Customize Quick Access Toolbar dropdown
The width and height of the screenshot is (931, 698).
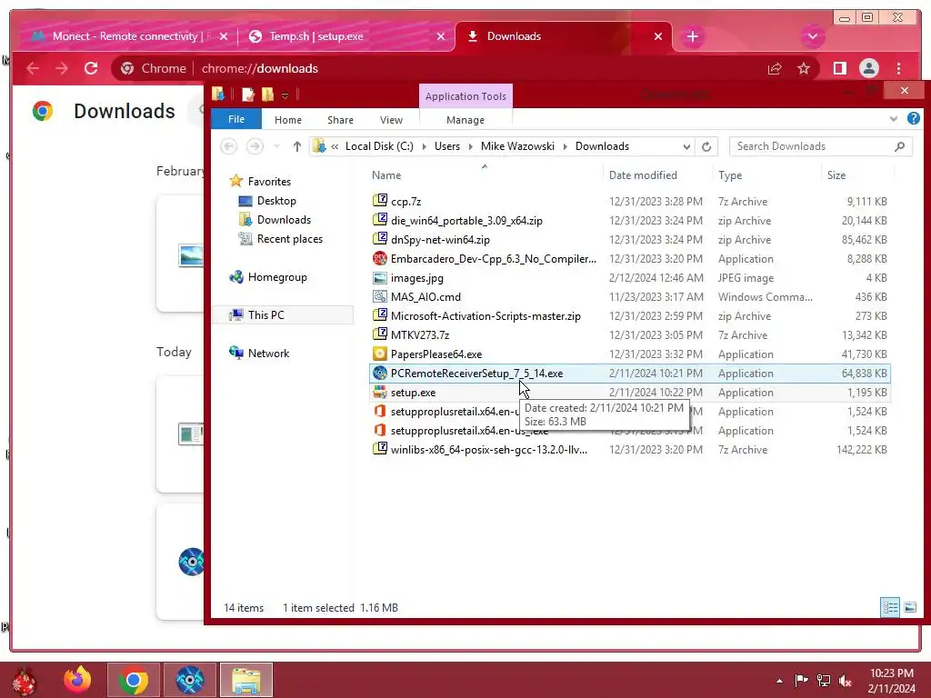tap(285, 95)
